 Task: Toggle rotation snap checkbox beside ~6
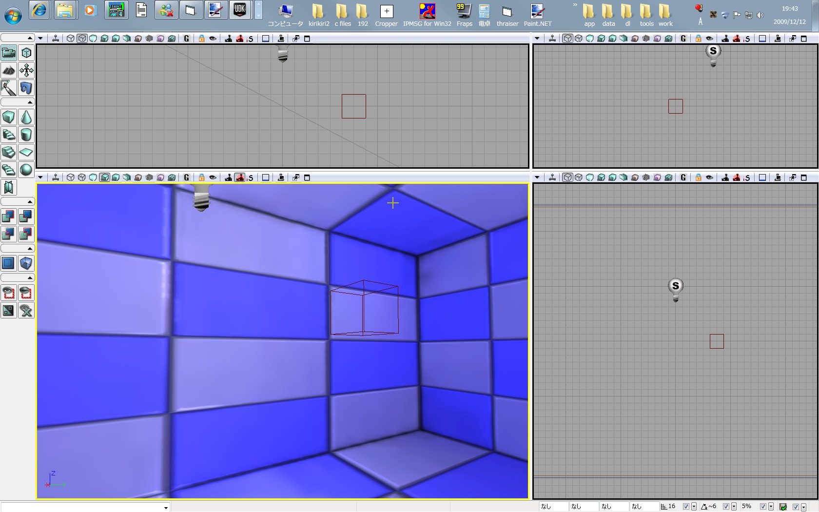click(x=726, y=507)
